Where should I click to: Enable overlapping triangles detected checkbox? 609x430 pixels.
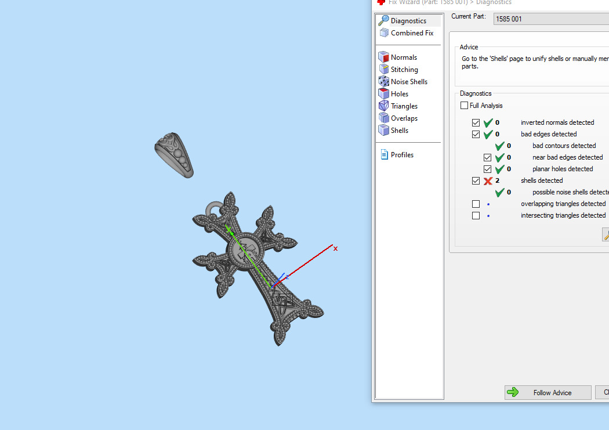click(x=476, y=204)
